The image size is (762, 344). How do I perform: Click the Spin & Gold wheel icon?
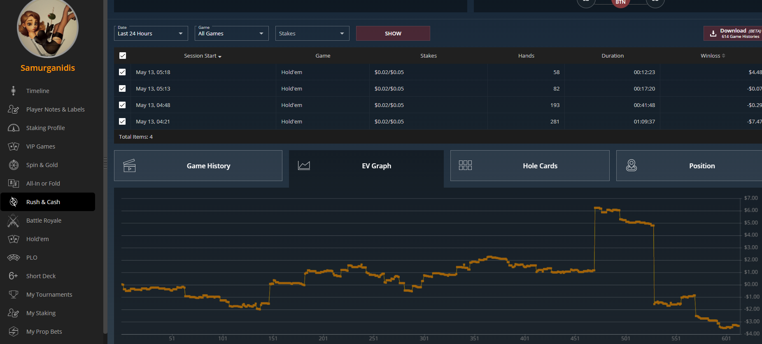[x=13, y=165]
